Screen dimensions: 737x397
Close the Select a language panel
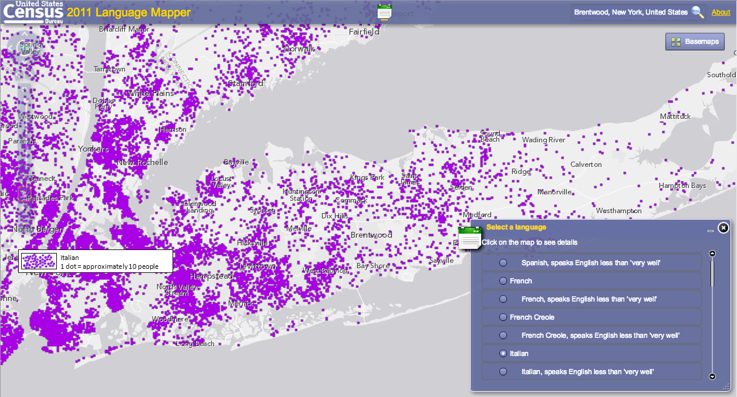coord(724,228)
